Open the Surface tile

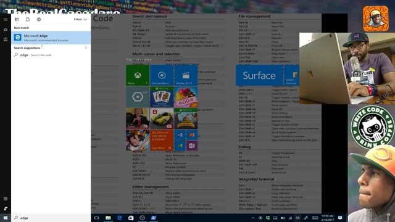[259, 75]
